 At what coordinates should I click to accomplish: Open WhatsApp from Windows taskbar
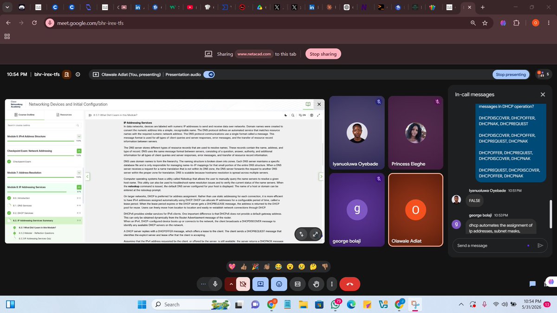[335, 304]
